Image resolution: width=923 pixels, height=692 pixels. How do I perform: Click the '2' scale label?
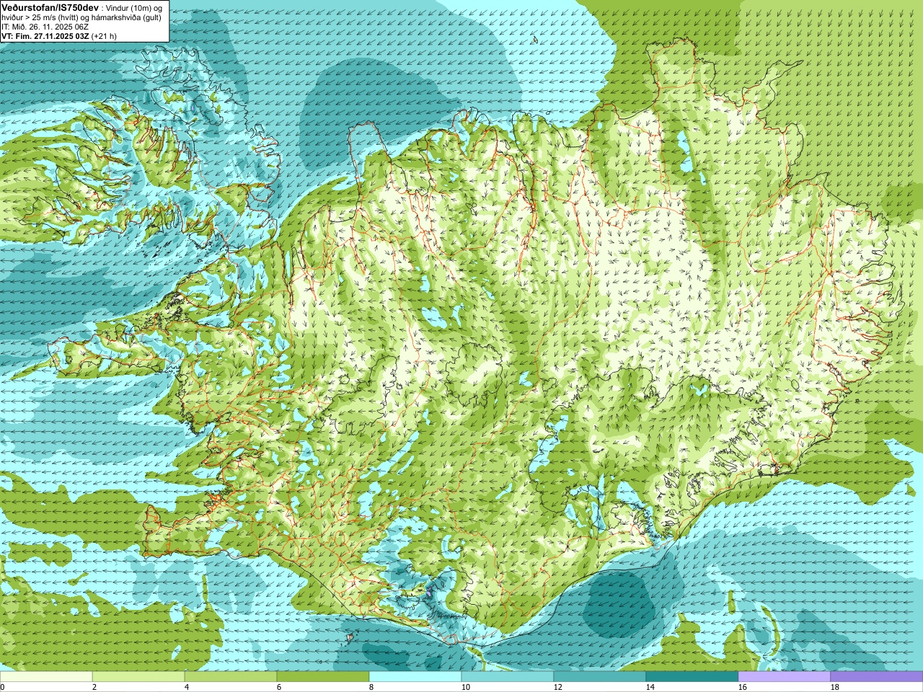94,687
